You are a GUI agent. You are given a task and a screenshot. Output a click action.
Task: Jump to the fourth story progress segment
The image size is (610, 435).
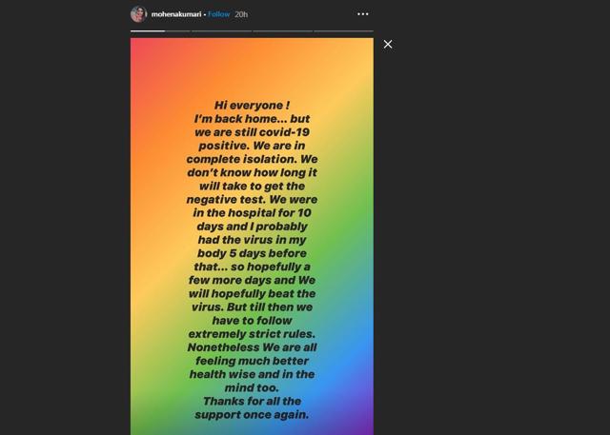point(343,30)
